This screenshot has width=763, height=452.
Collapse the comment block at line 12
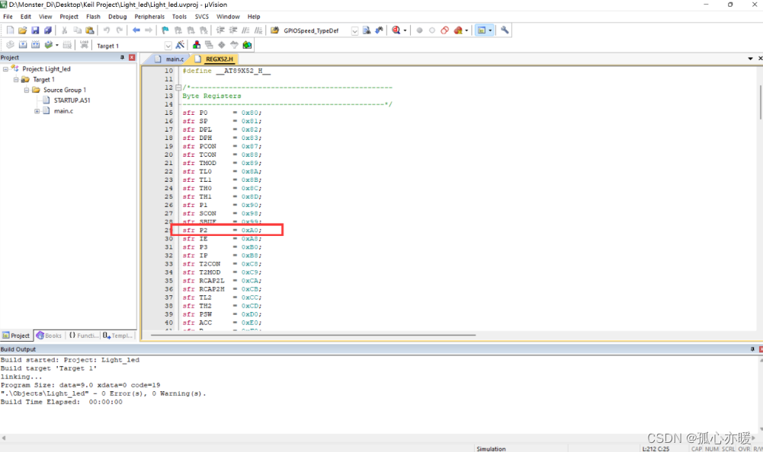pyautogui.click(x=178, y=88)
